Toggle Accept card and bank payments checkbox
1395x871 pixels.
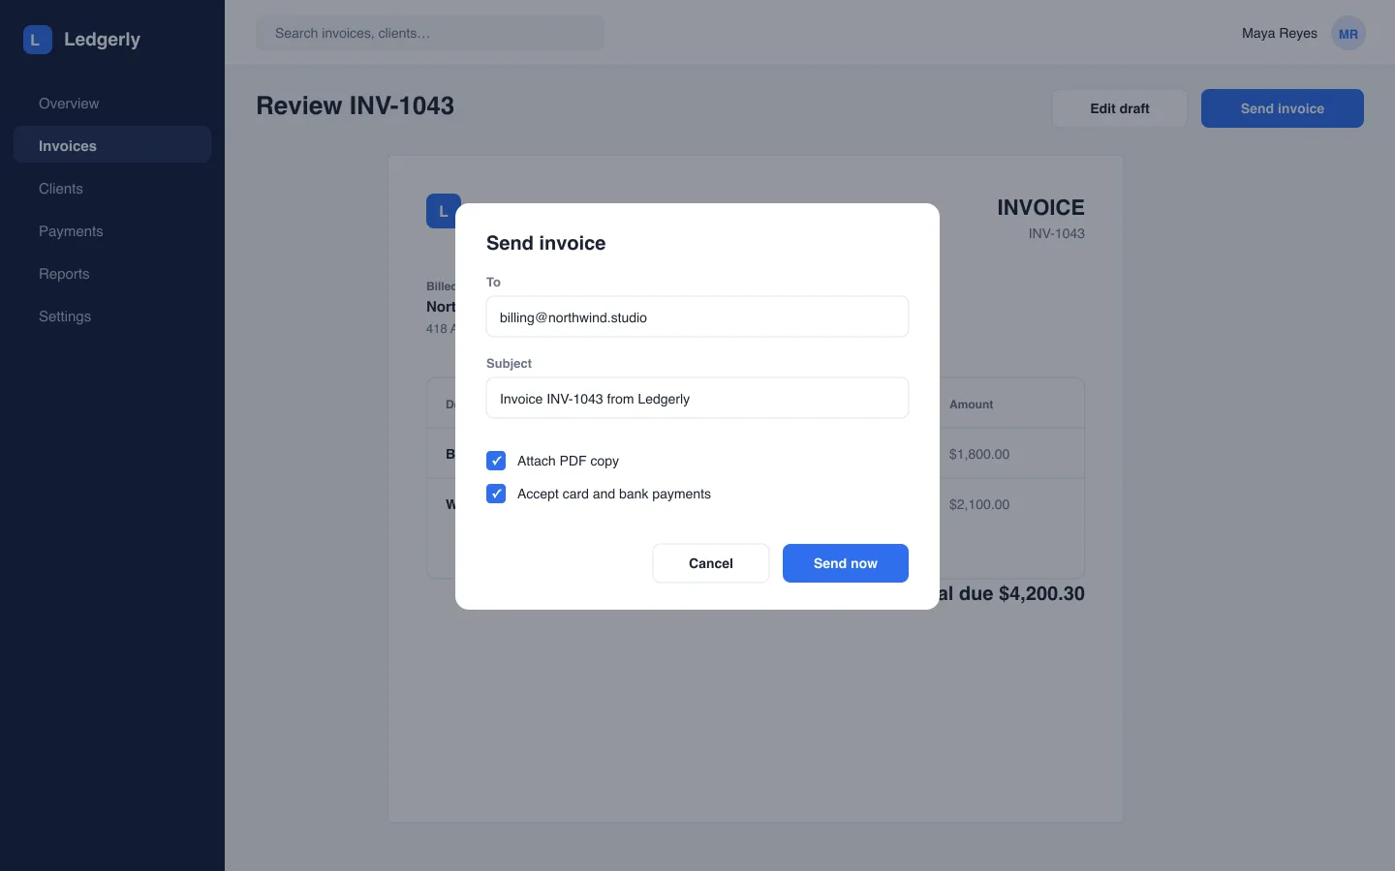(496, 494)
